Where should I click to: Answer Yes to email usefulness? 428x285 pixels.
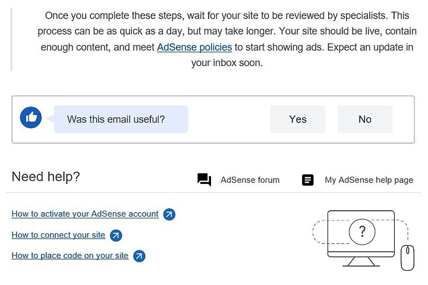(298, 120)
